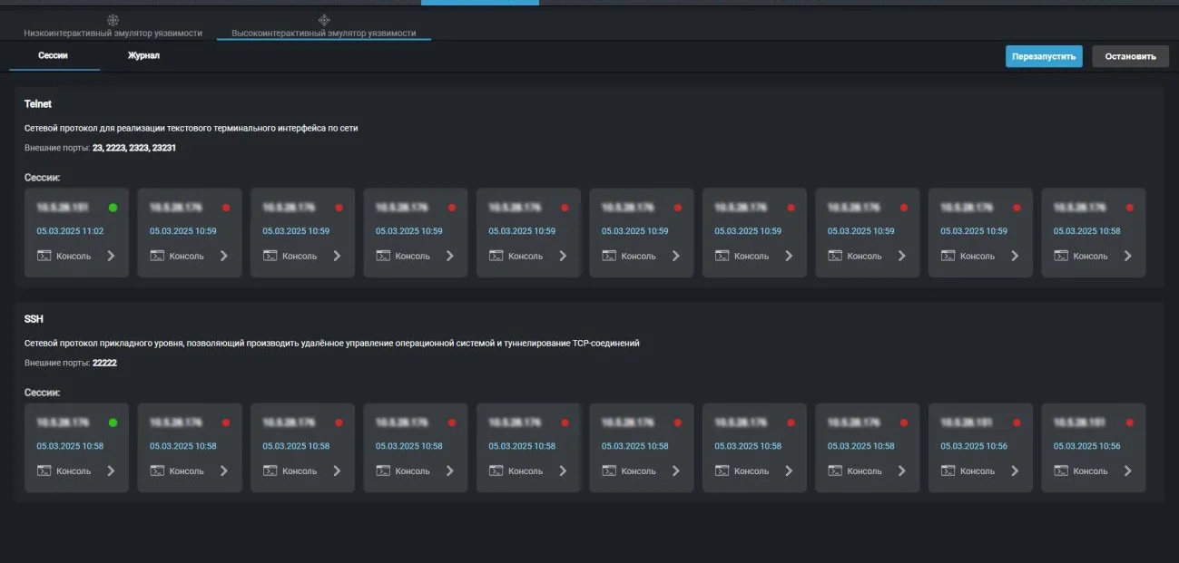Open Консоль link in Telnet 11:02 card
Screen dimensions: 1179x563
(x=74, y=257)
